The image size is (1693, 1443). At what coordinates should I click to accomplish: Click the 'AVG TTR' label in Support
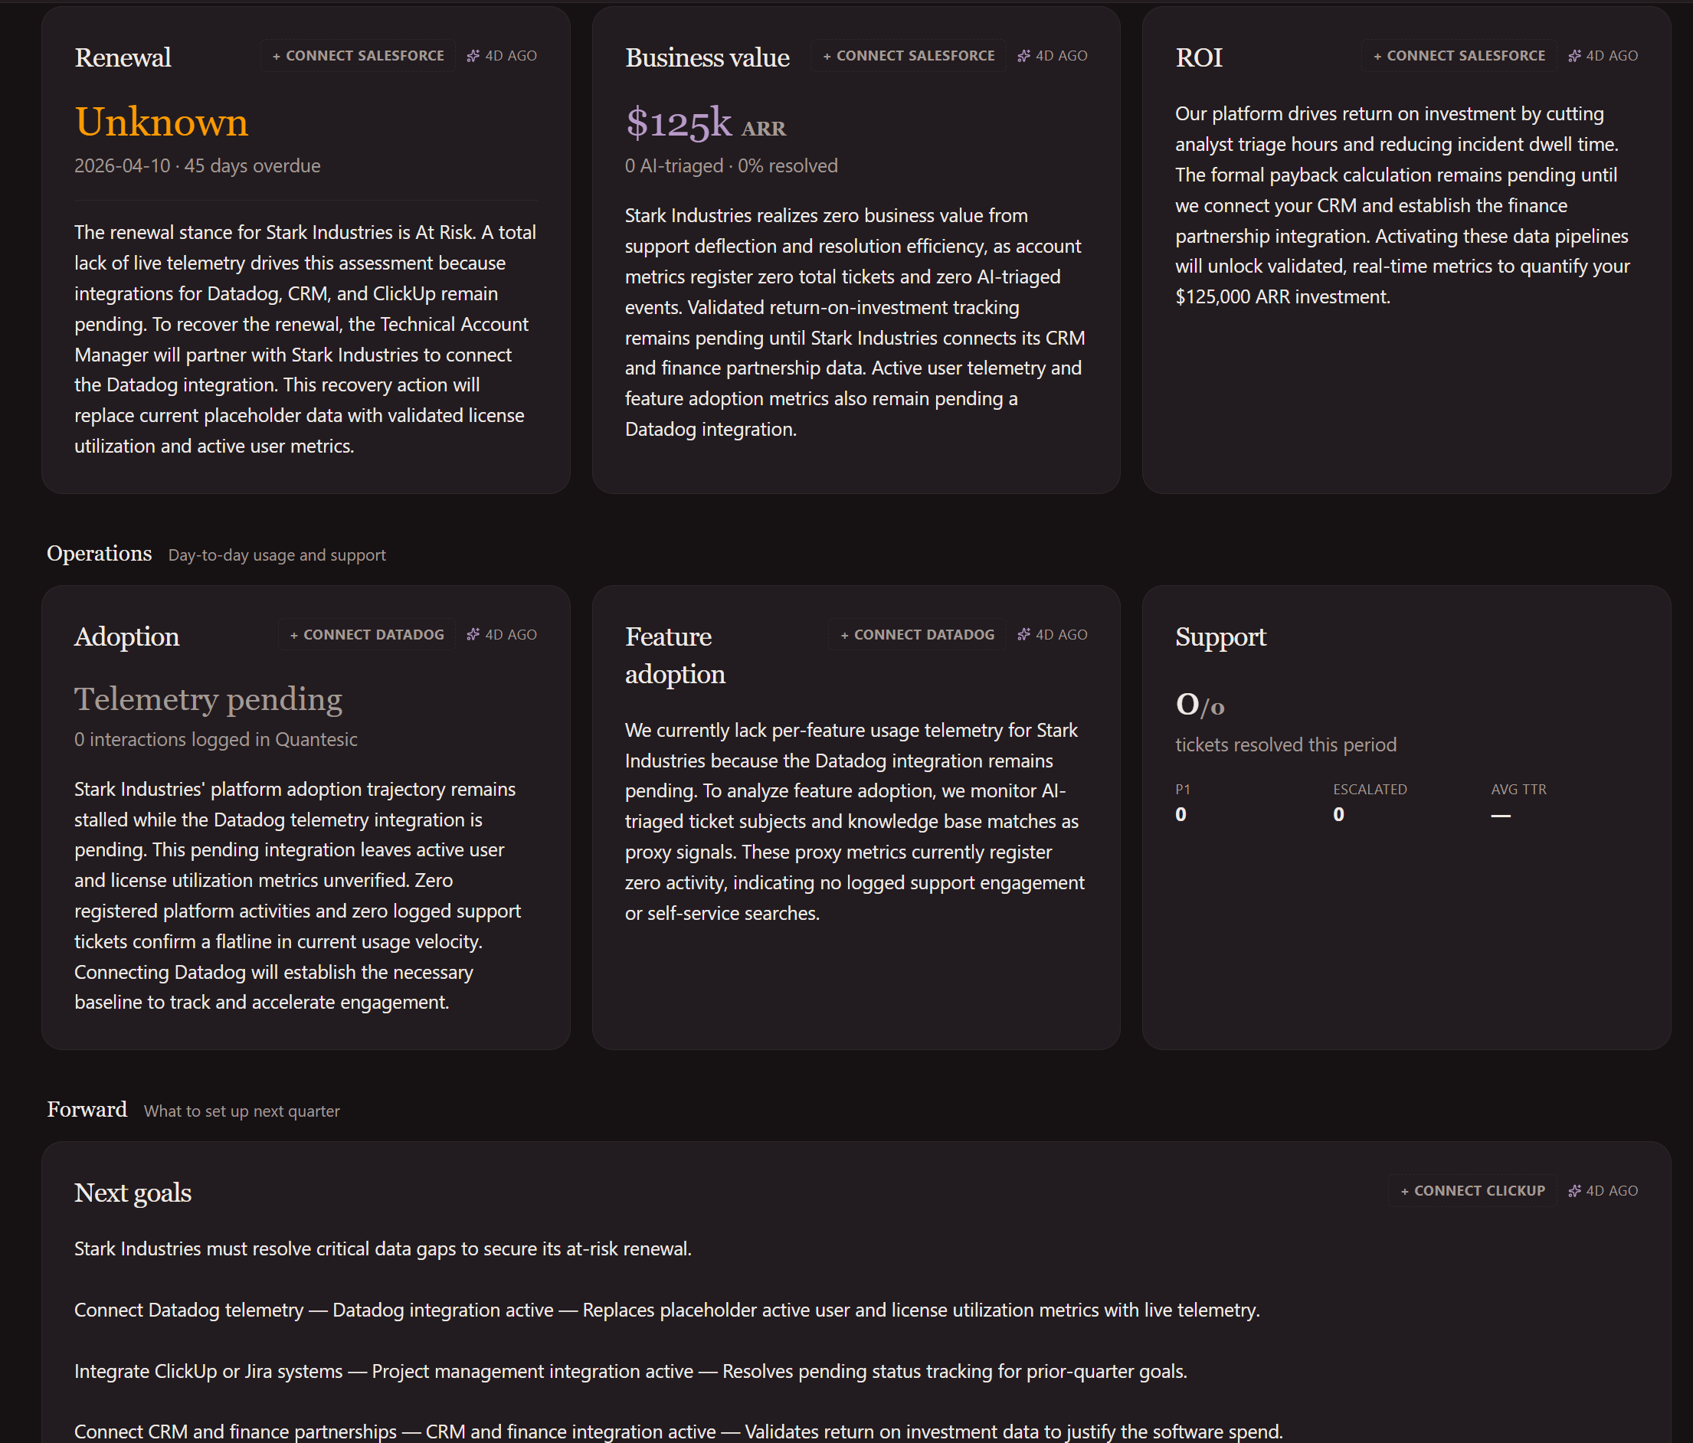click(1519, 790)
